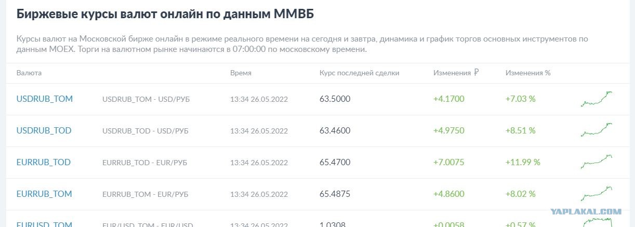View the EURRUB_TOD sparkline chart
The image size is (635, 227).
pos(597,162)
